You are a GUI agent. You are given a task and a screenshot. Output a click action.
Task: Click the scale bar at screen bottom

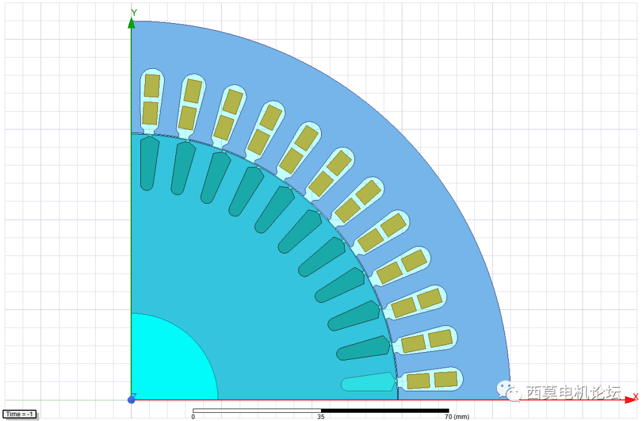point(321,409)
